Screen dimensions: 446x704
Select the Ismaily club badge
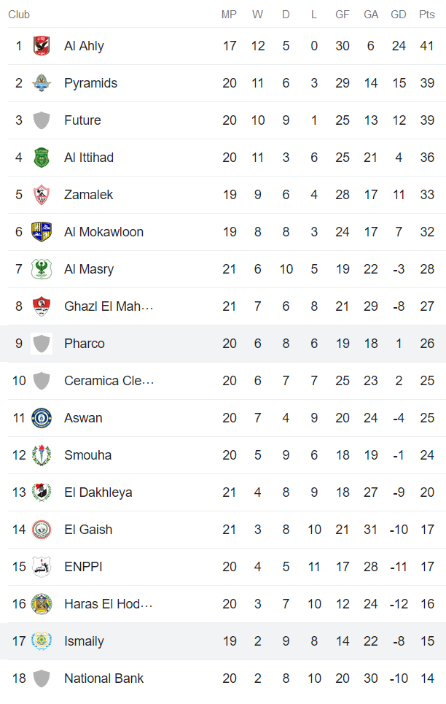pos(42,641)
